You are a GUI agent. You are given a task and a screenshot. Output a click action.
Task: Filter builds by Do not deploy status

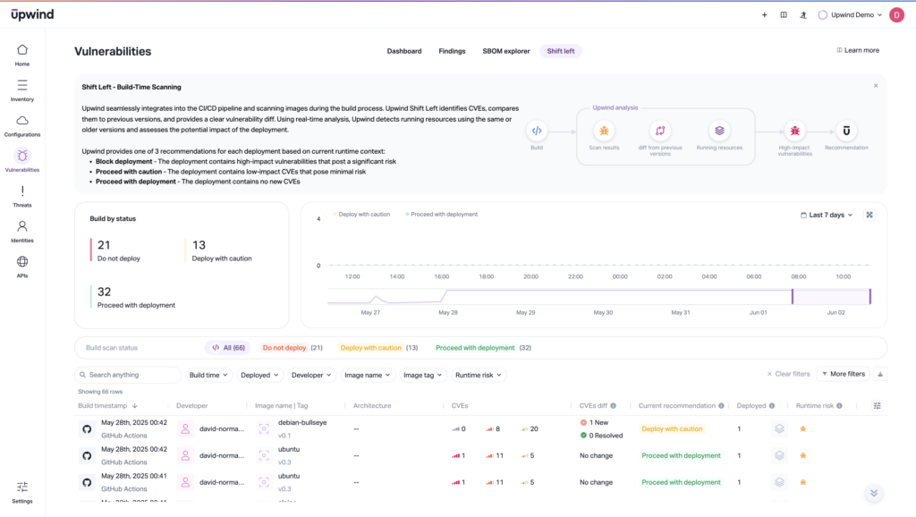pos(291,347)
